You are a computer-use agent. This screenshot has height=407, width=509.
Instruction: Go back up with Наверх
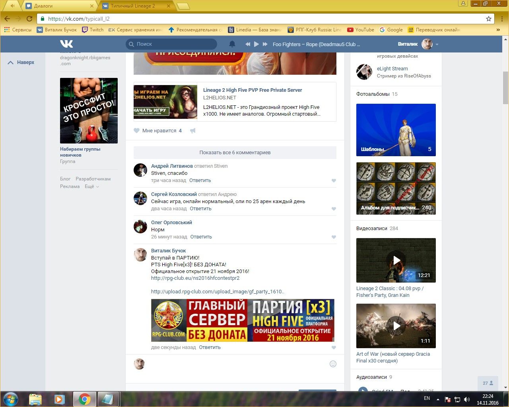(21, 62)
